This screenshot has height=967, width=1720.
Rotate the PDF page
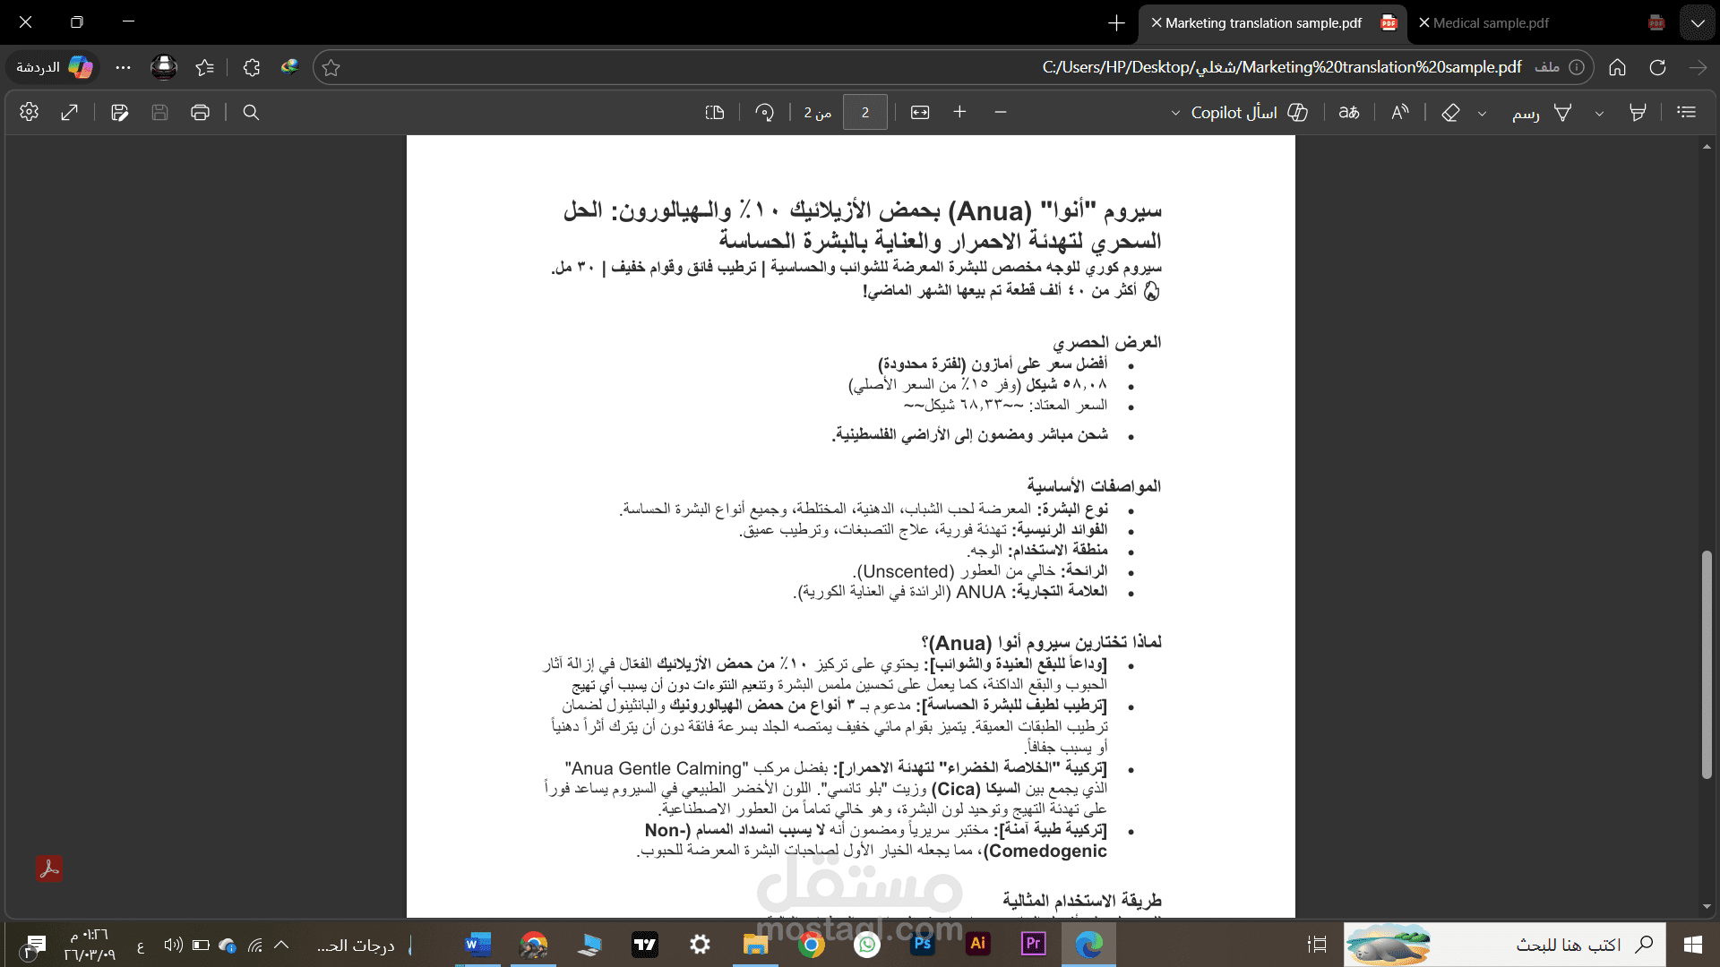pos(764,112)
